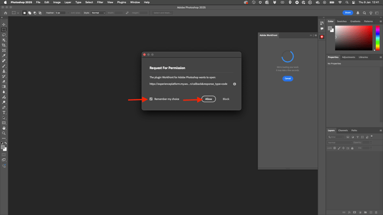
Task: Choose Intersect with selection mode
Action: 40,13
